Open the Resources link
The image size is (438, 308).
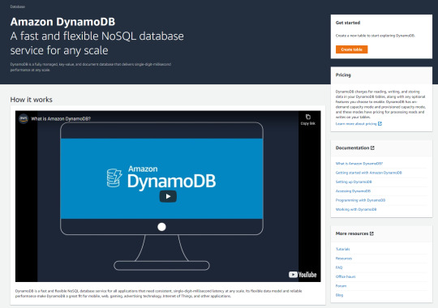[x=344, y=259]
